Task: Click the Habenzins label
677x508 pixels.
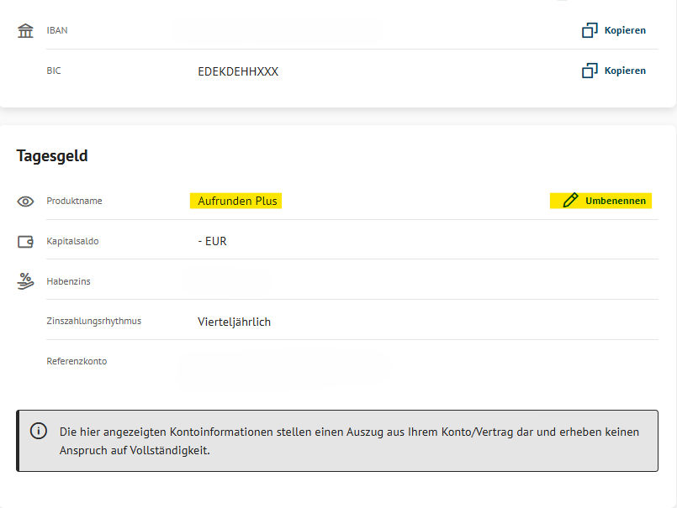Action: point(69,281)
